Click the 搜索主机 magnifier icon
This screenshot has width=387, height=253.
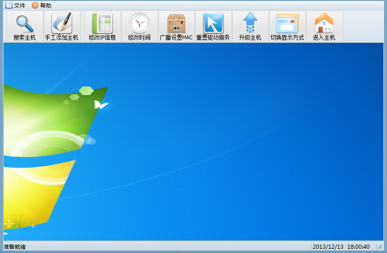pos(25,24)
